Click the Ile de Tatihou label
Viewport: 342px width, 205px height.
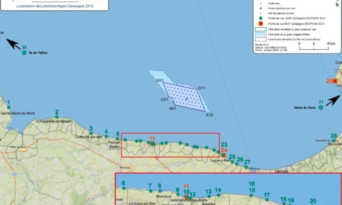point(38,53)
